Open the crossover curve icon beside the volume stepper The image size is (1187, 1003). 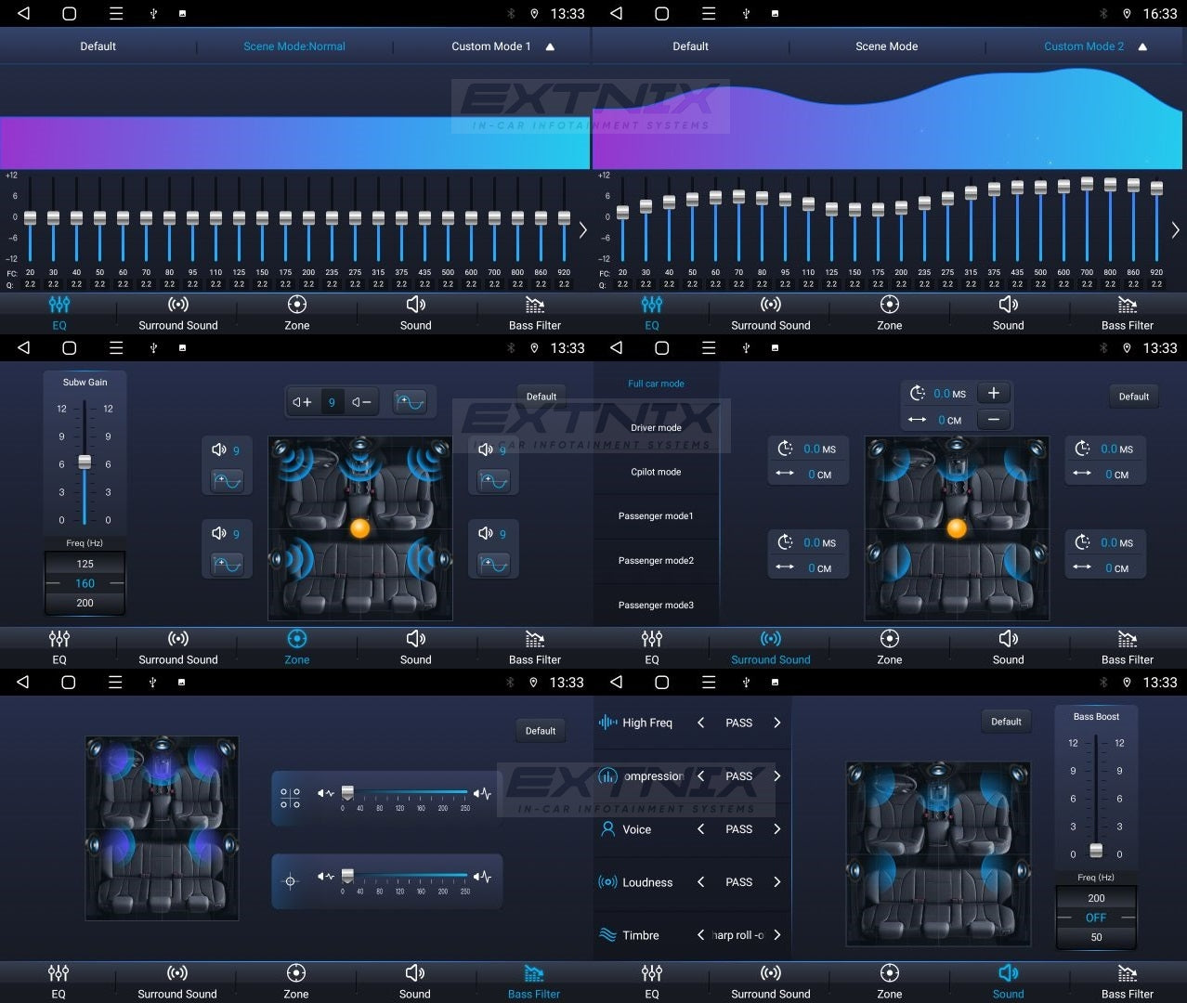[409, 402]
